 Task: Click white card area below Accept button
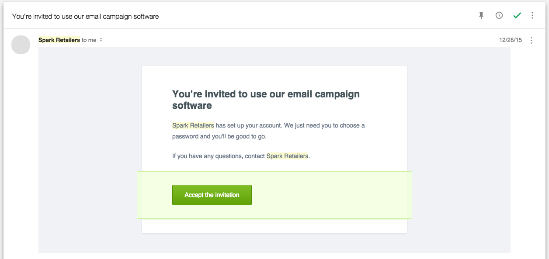pyautogui.click(x=274, y=225)
